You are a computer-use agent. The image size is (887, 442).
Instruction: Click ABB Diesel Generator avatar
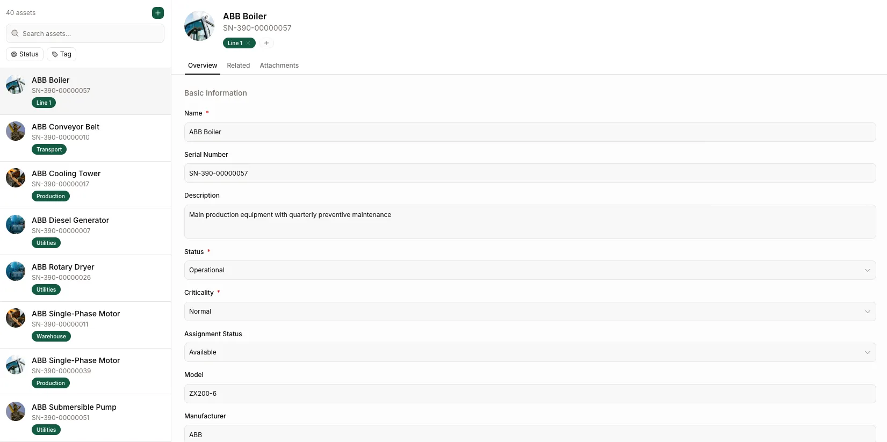pyautogui.click(x=16, y=224)
